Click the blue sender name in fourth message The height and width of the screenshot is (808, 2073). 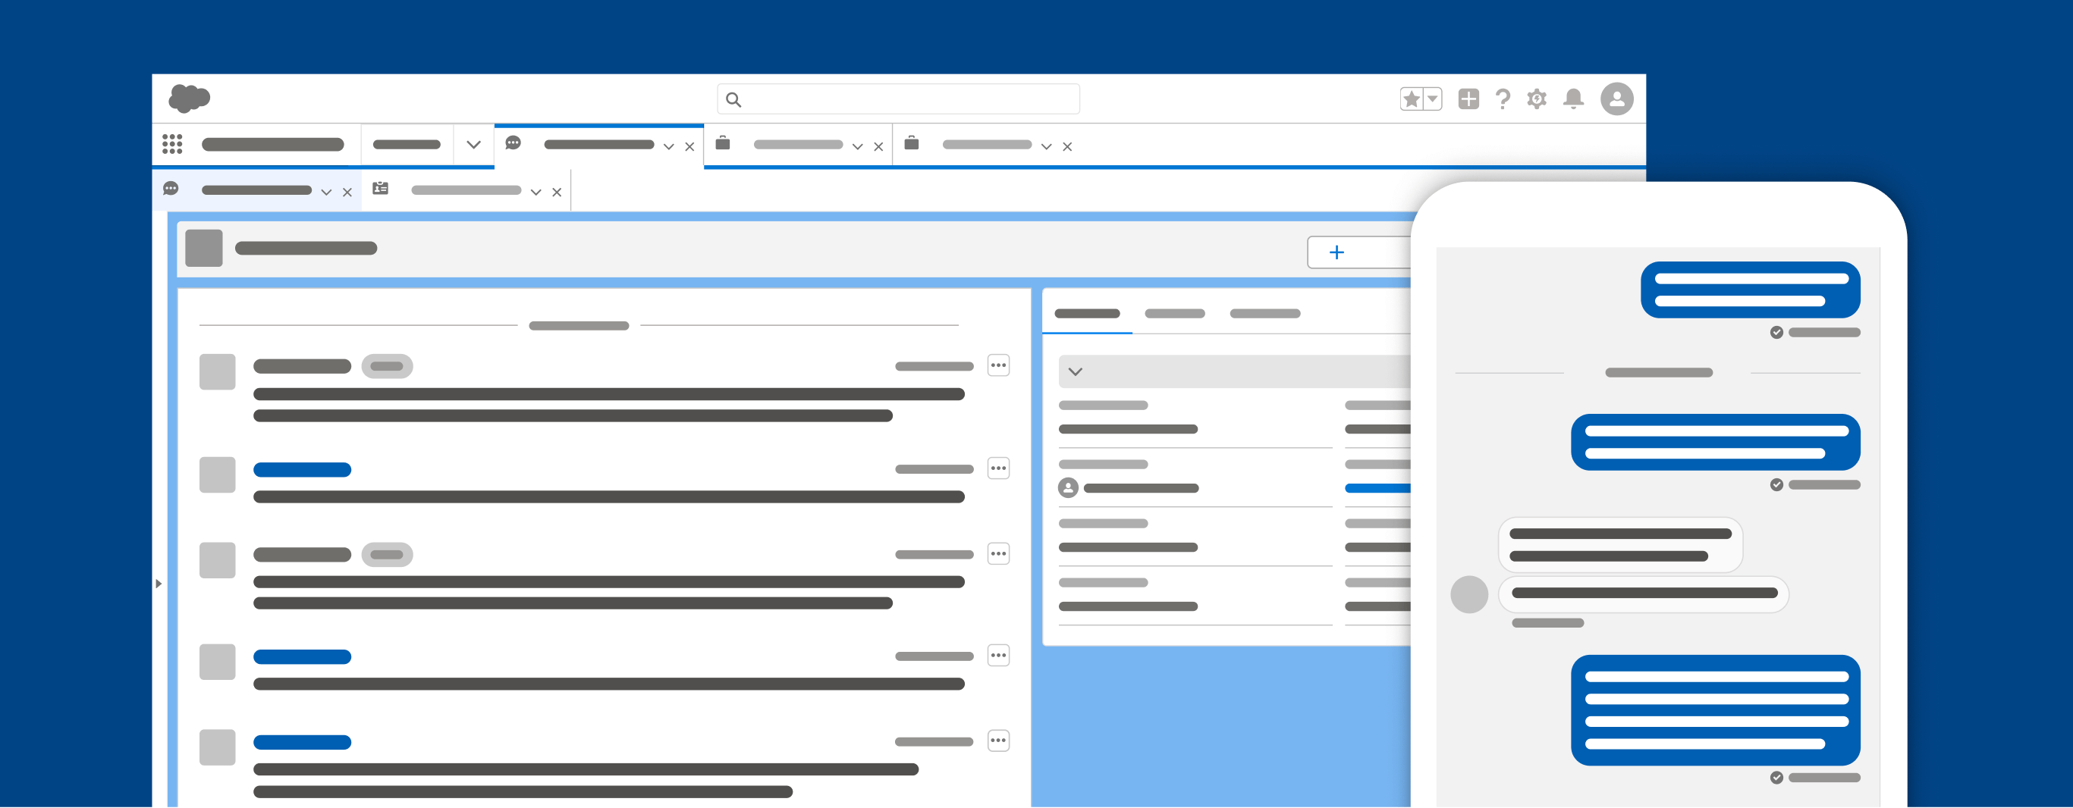[x=302, y=658]
